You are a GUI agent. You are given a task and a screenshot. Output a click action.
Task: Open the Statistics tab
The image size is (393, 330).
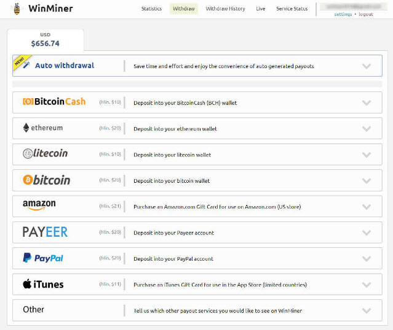click(x=151, y=9)
